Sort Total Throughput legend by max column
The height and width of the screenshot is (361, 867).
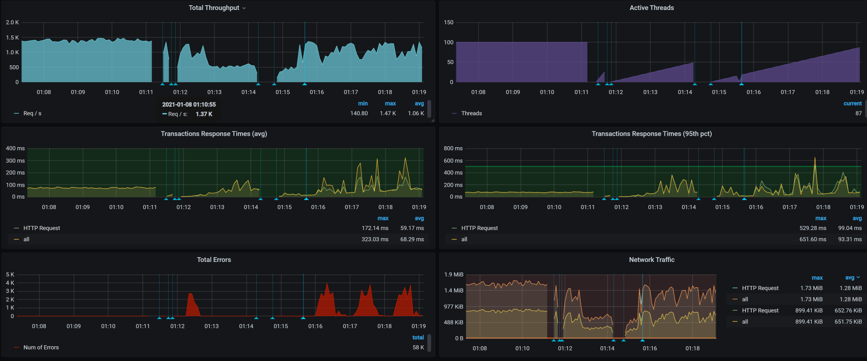pos(390,103)
